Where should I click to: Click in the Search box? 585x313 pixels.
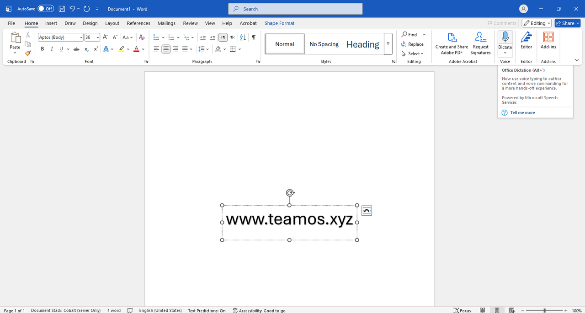coord(295,9)
